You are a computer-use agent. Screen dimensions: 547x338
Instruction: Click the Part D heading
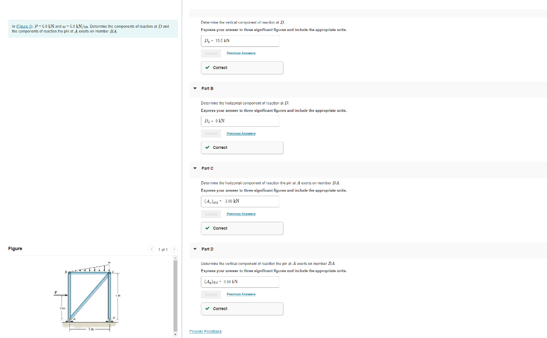207,249
